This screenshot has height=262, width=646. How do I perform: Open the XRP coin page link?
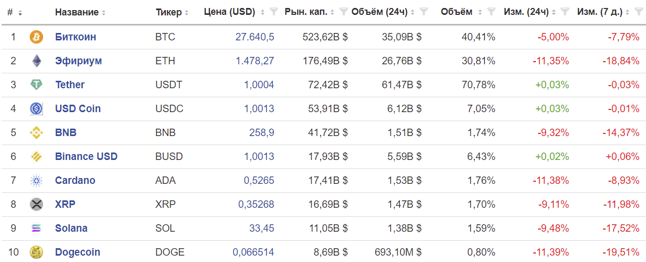point(65,205)
